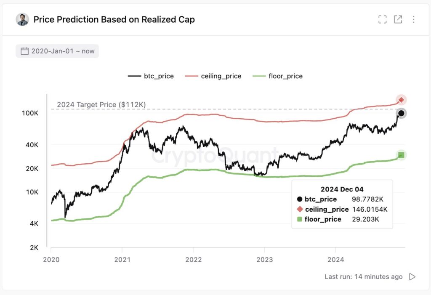Image resolution: width=431 pixels, height=295 pixels.
Task: Expand the kebab menu for chart settings
Action: (413, 19)
